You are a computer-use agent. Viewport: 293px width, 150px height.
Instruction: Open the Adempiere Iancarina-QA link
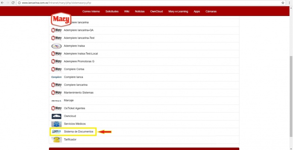[x=79, y=30]
